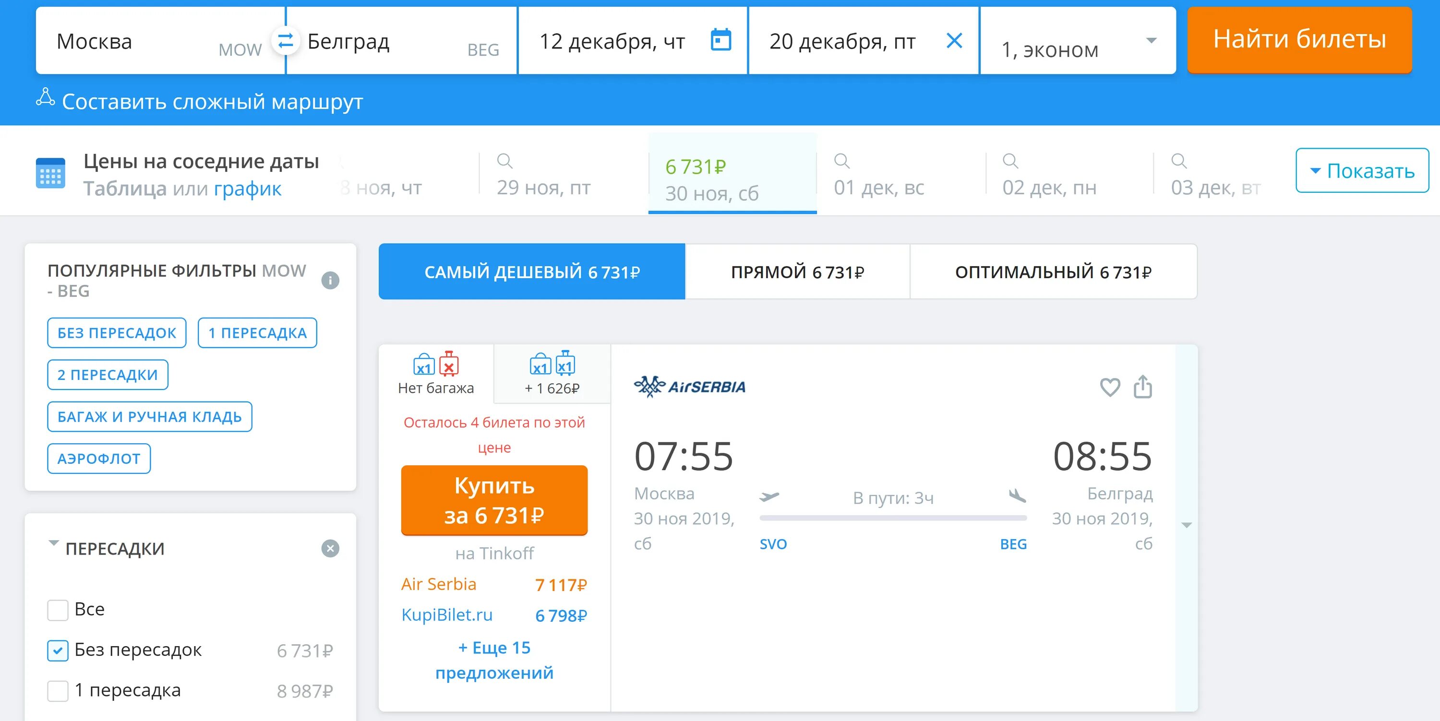Viewport: 1440px width, 721px height.
Task: Click crossed-out suitcase icon
Action: [448, 364]
